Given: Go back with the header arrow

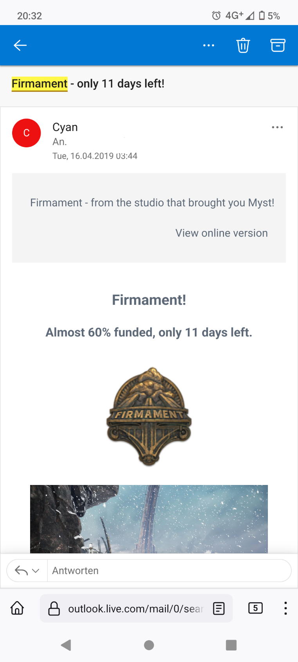Looking at the screenshot, I should coord(20,45).
